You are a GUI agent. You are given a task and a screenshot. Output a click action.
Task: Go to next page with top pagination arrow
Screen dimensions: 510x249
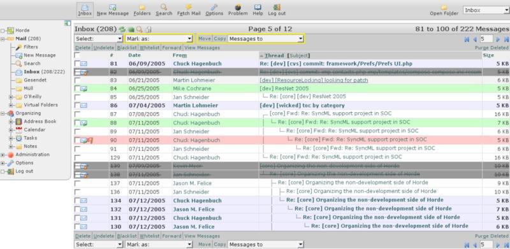click(498, 39)
